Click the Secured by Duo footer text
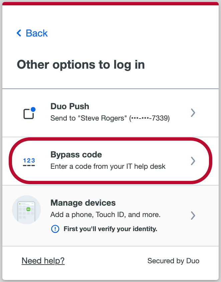Screen dimensions: 221x282 coord(173,261)
